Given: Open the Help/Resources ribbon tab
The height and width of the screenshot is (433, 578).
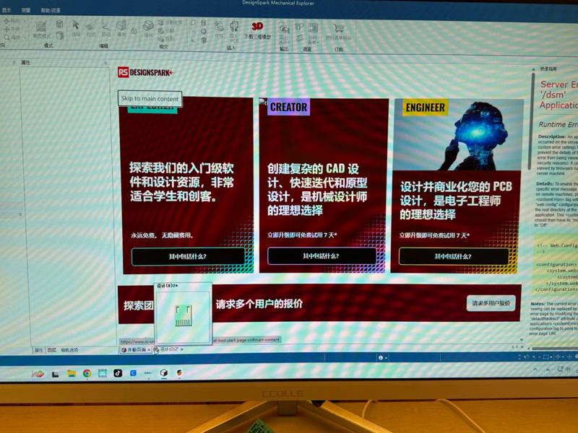Looking at the screenshot, I should (x=51, y=10).
